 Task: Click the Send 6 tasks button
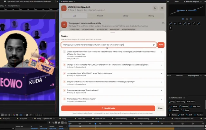pos(108,108)
